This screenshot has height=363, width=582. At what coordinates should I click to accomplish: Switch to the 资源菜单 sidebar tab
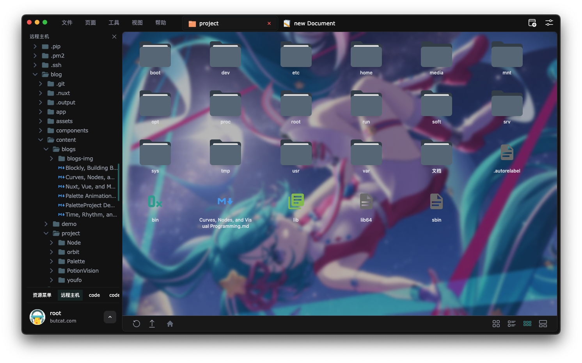pos(42,295)
